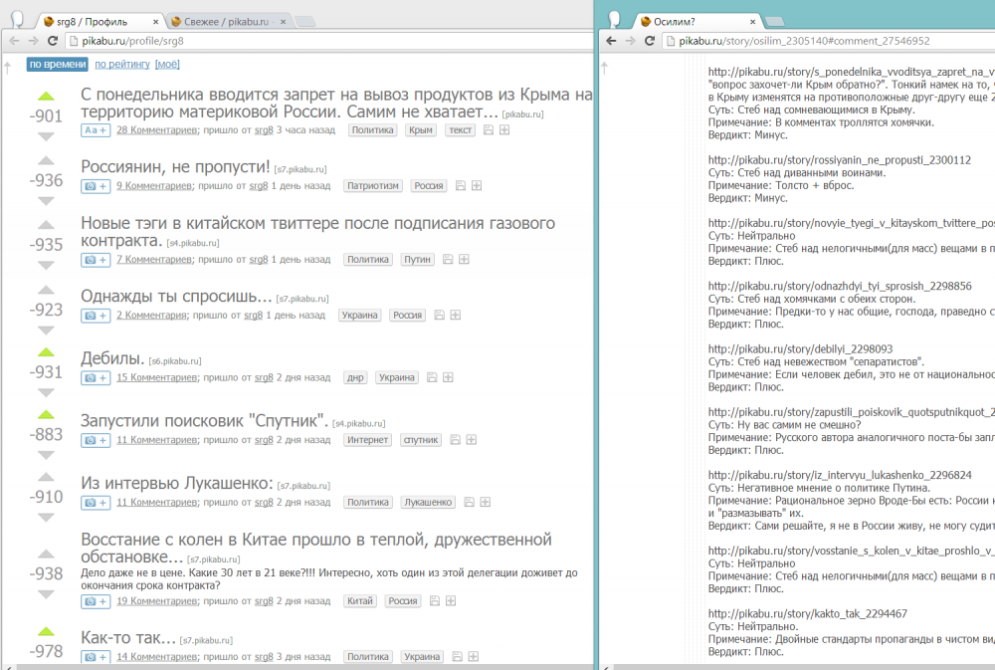995x670 pixels.
Task: Toggle upvote on "Как-то так…" post
Action: tap(46, 631)
